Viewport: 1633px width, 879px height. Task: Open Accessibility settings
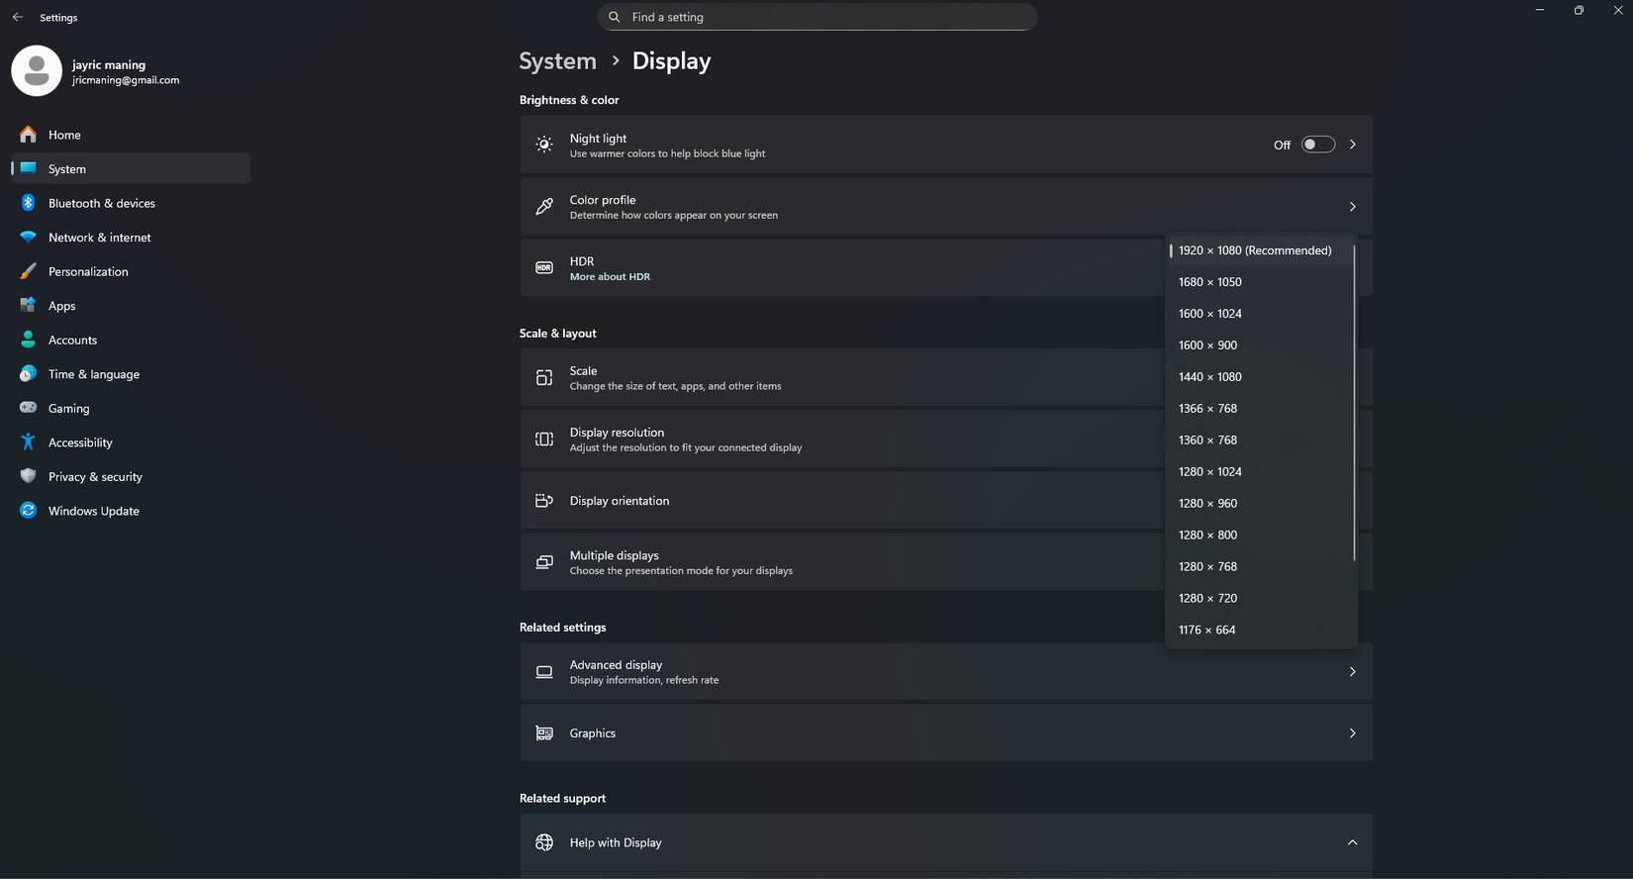tap(80, 442)
